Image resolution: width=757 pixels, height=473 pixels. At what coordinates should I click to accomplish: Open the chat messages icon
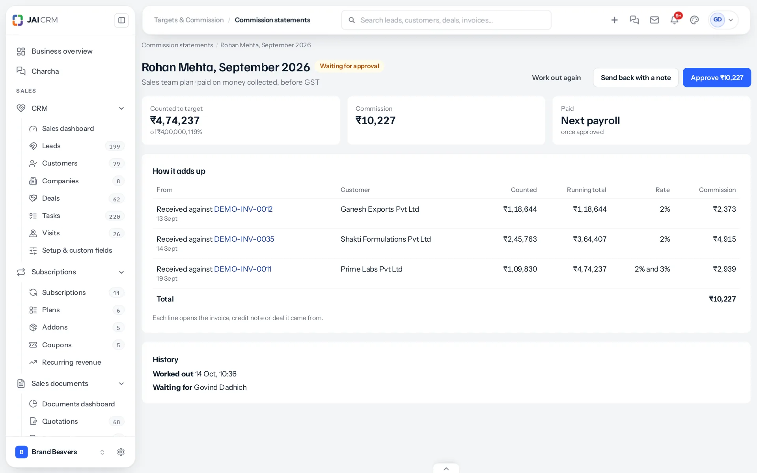pos(634,20)
